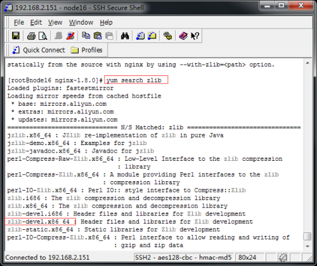Open the Help menu
The width and height of the screenshot is (317, 266).
pos(106,22)
